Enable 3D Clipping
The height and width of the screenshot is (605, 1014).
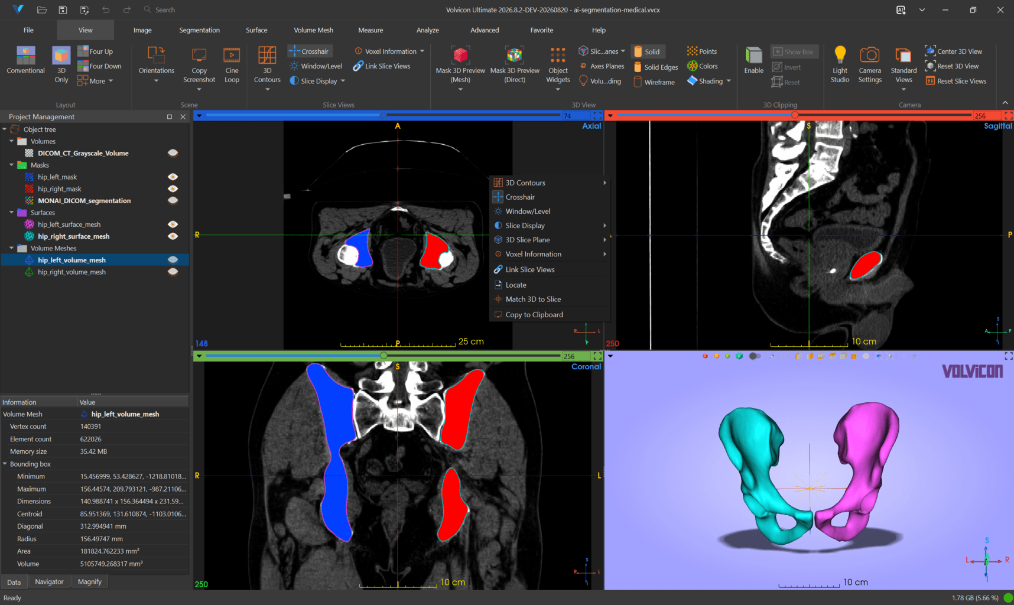click(x=753, y=60)
